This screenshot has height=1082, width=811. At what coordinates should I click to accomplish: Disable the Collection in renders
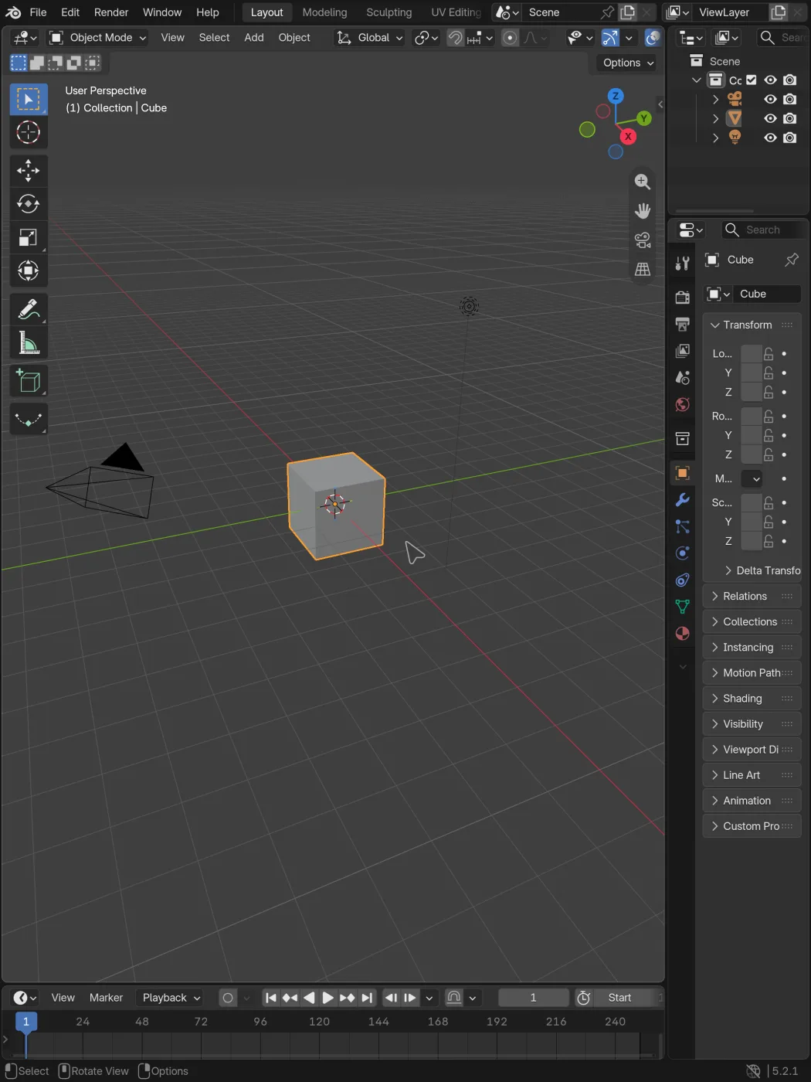coord(789,80)
